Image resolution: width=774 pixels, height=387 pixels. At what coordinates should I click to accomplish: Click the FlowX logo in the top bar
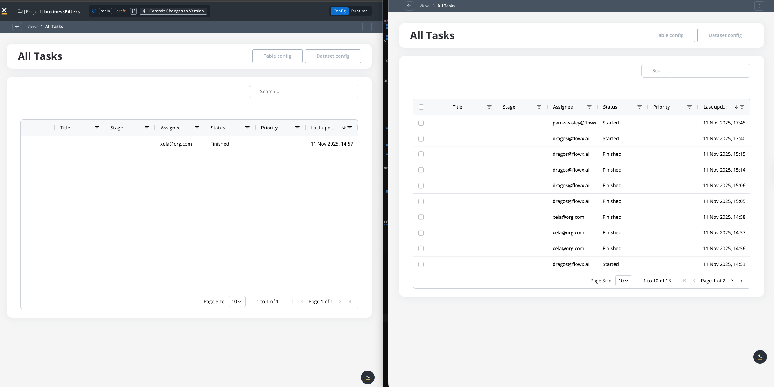[x=4, y=11]
